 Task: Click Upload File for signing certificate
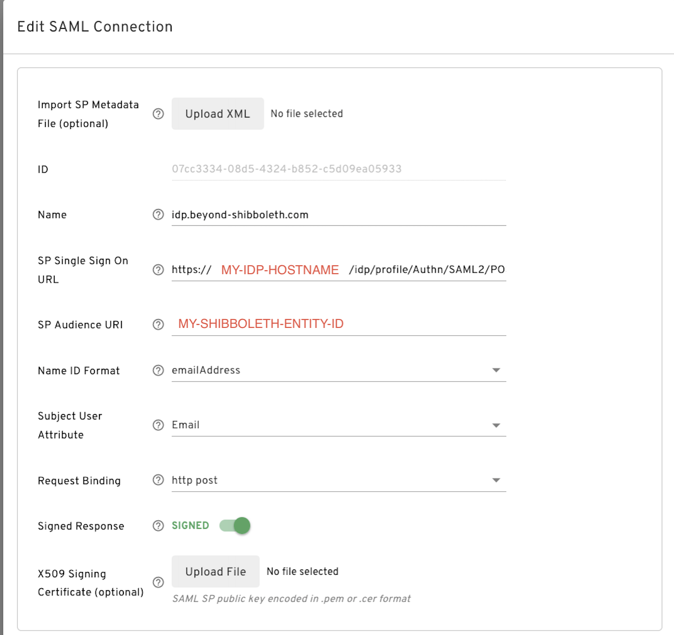pos(215,572)
